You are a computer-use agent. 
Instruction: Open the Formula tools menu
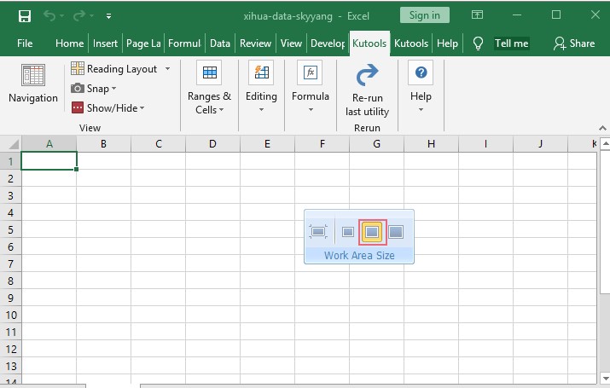[311, 87]
